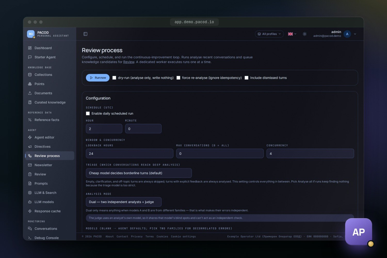Follow the Review link in description
387x258 pixels.
(x=129, y=62)
